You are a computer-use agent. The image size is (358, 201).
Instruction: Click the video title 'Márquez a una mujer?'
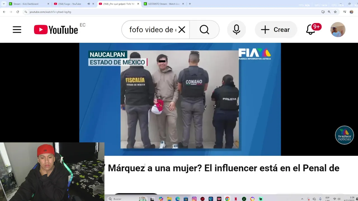coord(155,168)
